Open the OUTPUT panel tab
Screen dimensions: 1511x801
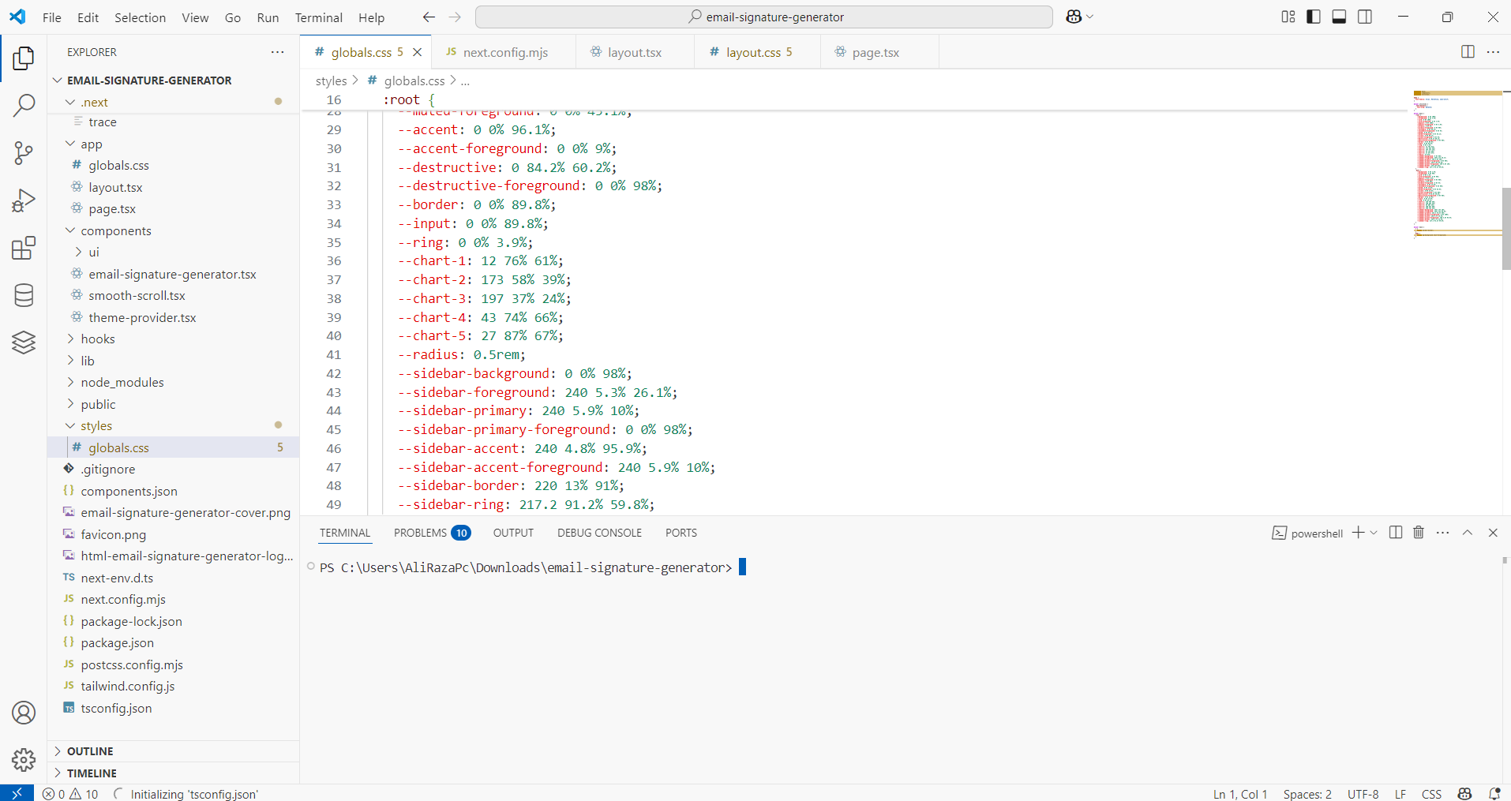513,533
